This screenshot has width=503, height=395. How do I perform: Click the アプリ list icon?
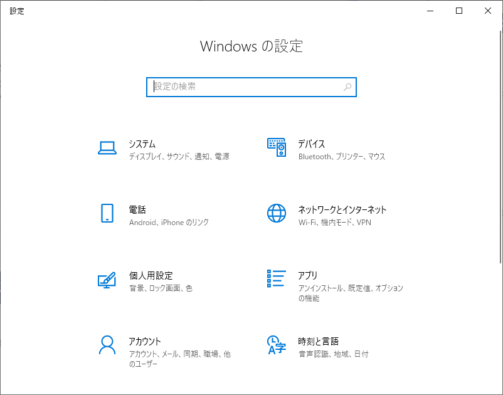click(277, 278)
